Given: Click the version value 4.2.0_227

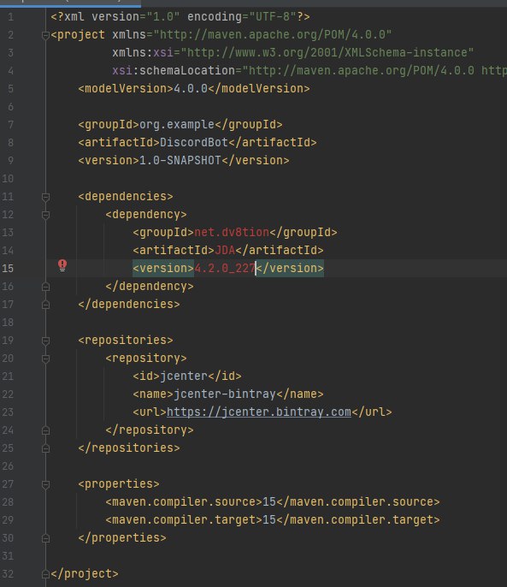Looking at the screenshot, I should click(x=225, y=269).
